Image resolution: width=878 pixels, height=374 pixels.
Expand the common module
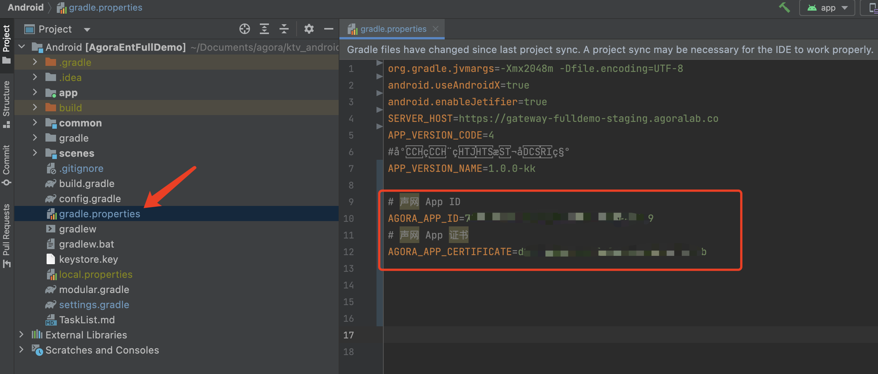[35, 123]
